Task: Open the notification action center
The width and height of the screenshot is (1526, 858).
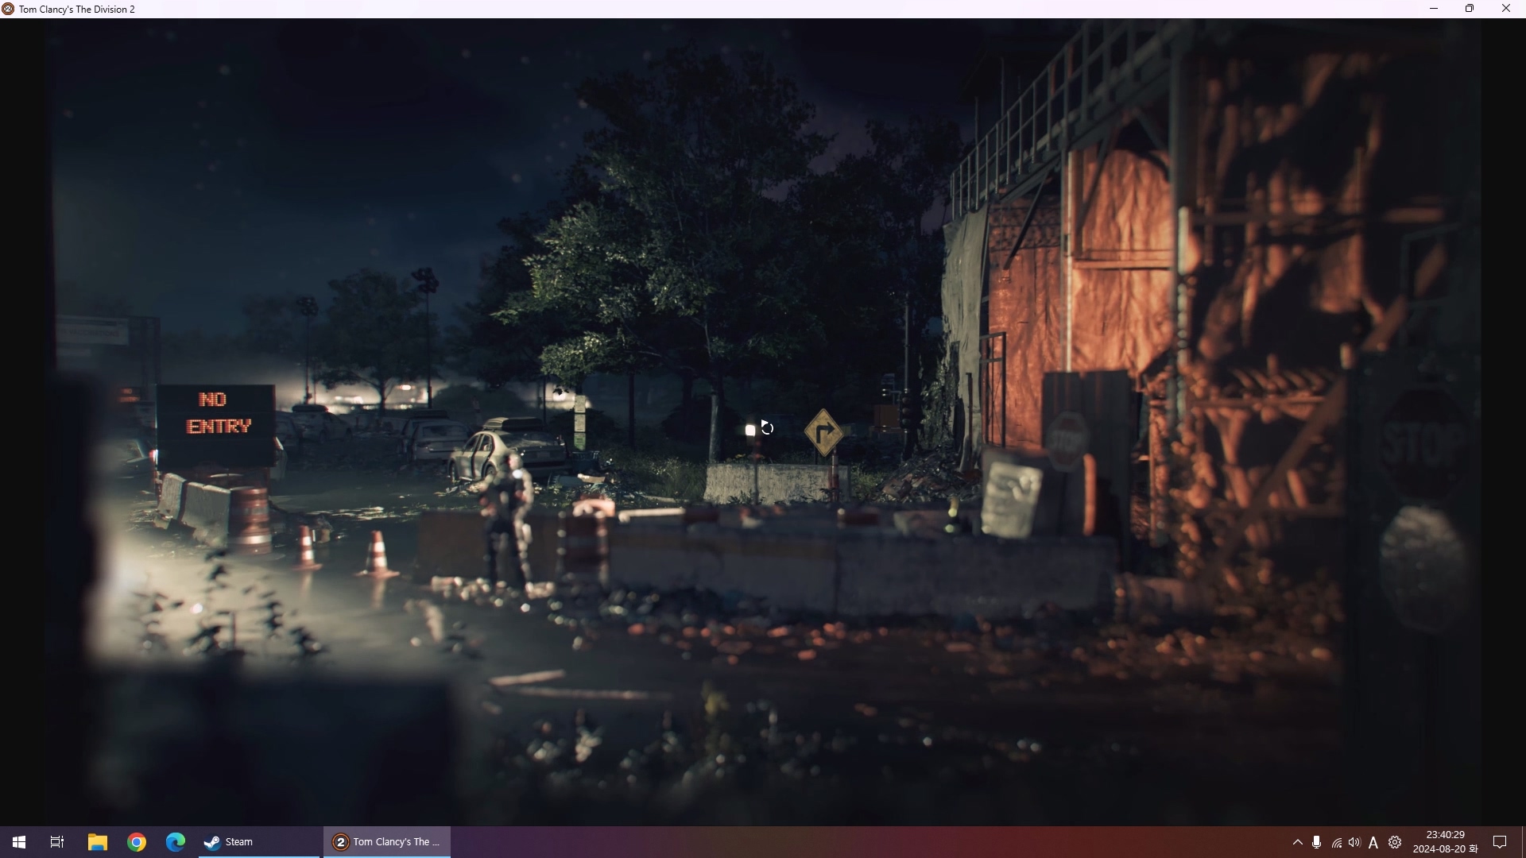Action: [1500, 842]
